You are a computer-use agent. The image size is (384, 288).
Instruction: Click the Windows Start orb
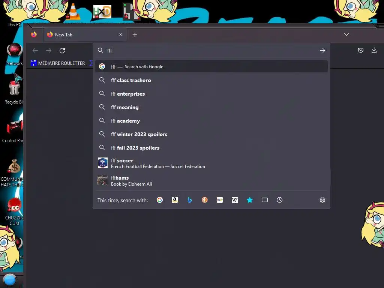(10, 280)
